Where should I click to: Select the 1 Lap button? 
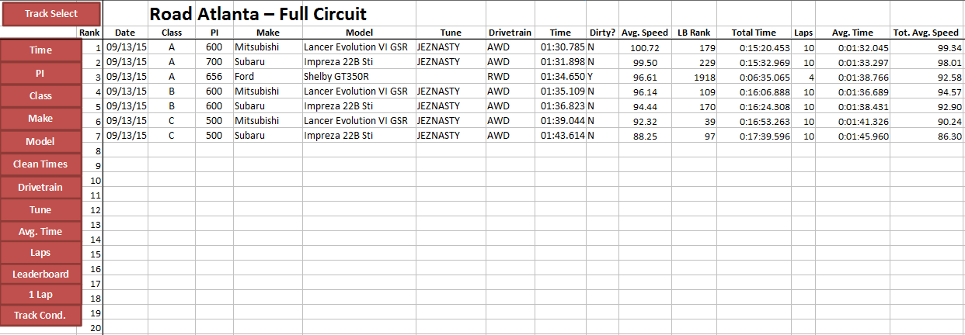(40, 295)
